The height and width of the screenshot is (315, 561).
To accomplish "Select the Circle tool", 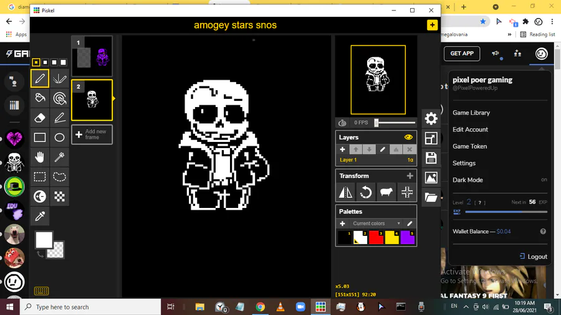I will [x=59, y=138].
